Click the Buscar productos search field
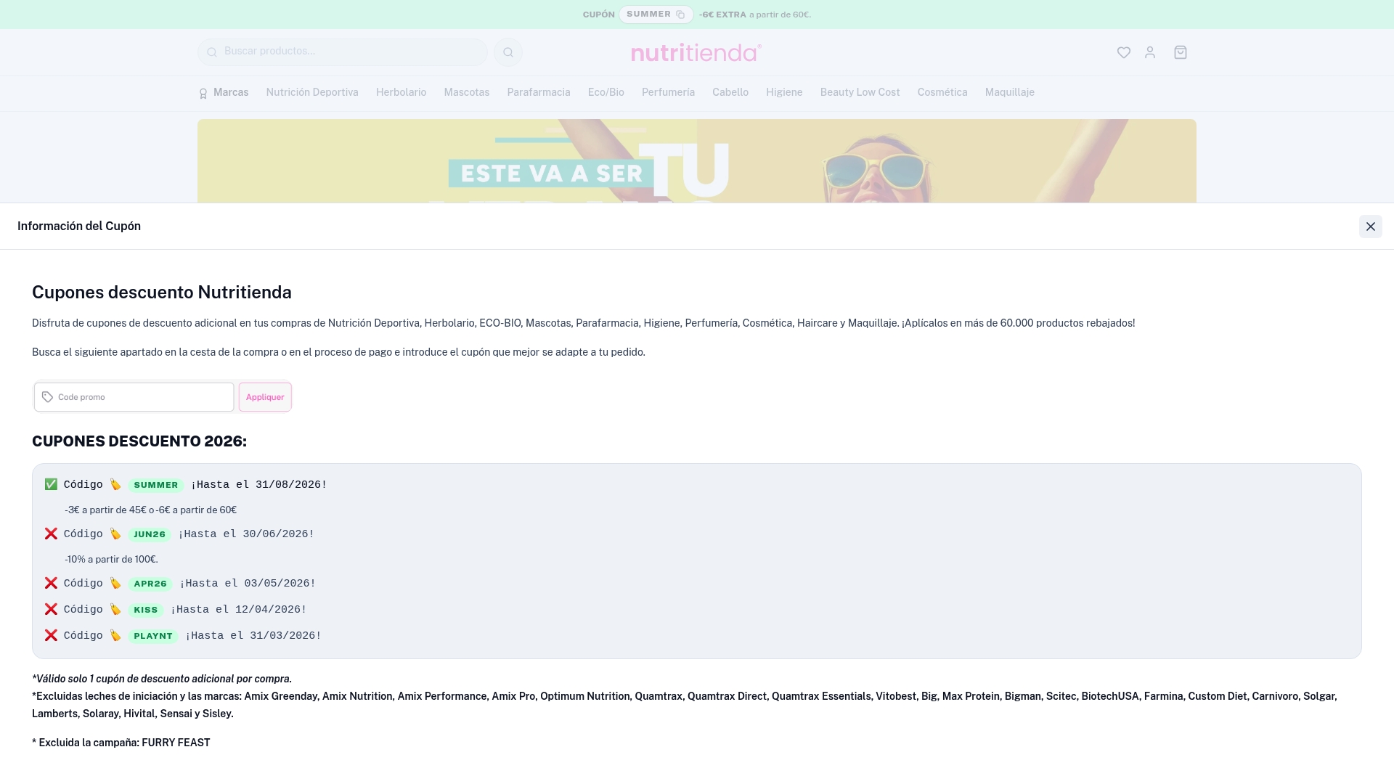 pos(343,52)
